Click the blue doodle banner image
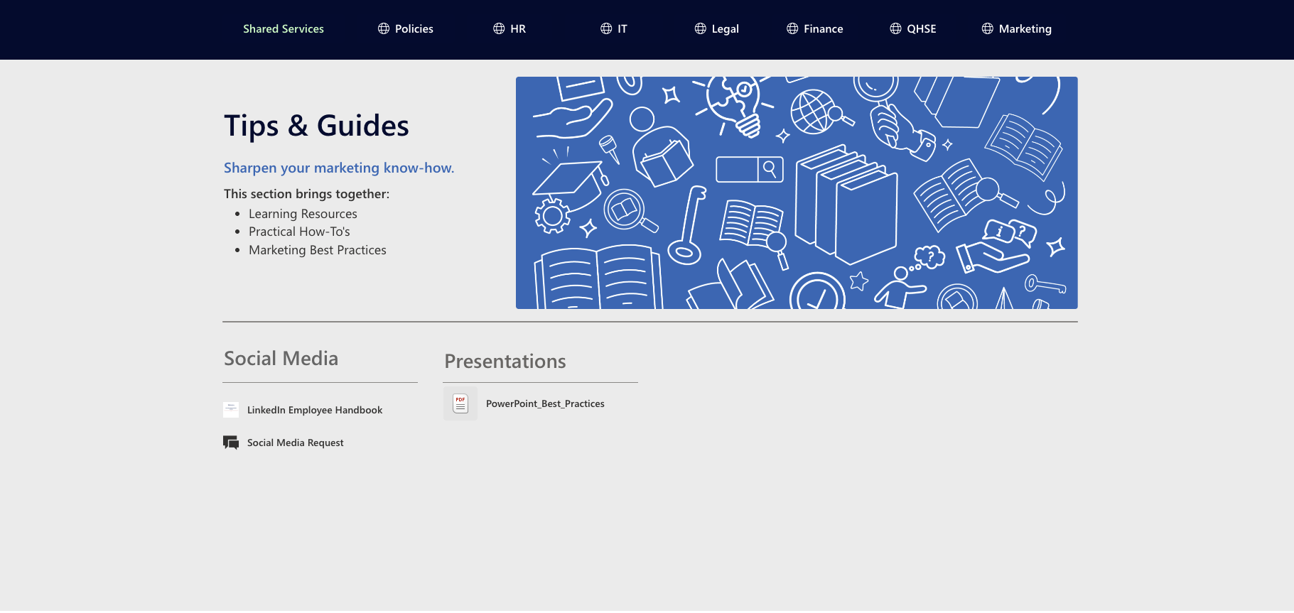The image size is (1294, 613). (797, 192)
